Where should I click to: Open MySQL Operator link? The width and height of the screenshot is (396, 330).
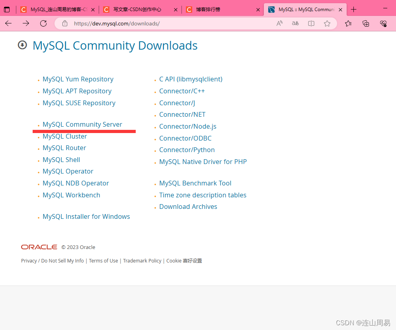click(68, 171)
